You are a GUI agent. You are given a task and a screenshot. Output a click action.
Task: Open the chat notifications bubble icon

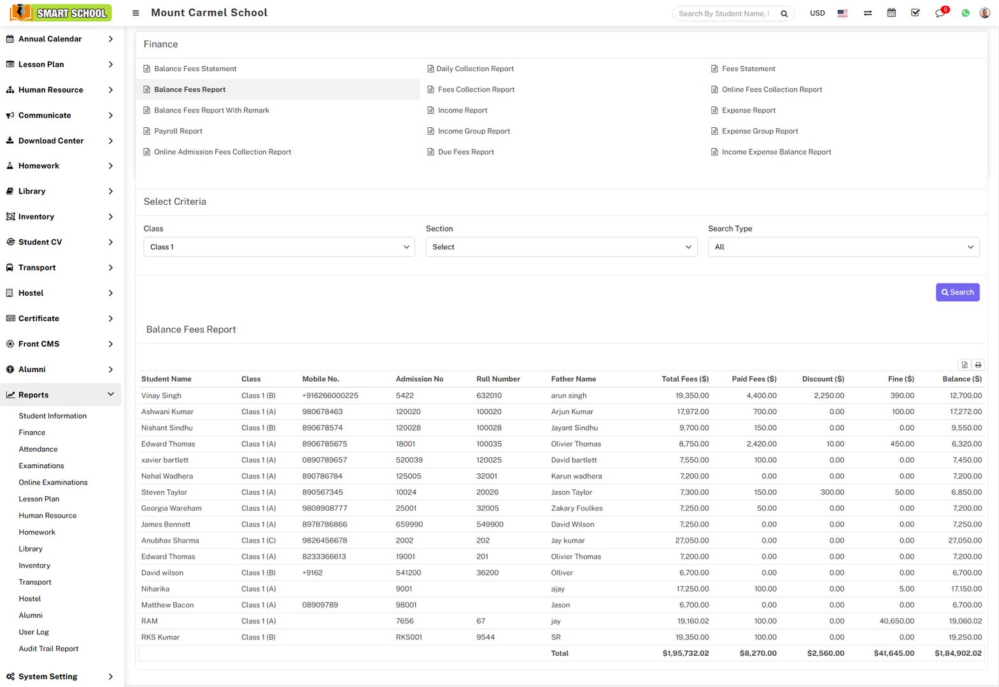tap(940, 13)
